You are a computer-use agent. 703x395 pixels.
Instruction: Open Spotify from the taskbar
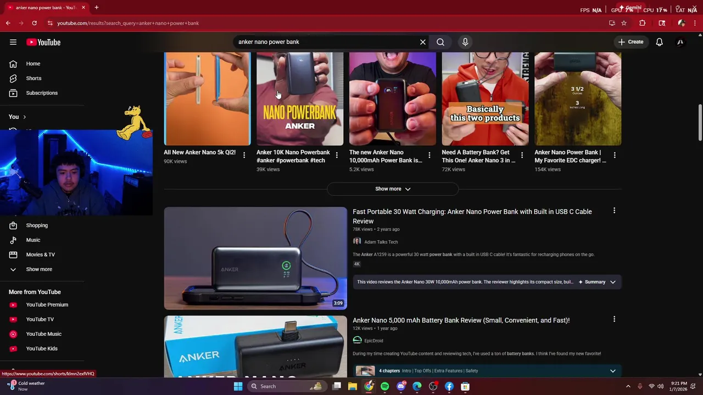pos(385,386)
